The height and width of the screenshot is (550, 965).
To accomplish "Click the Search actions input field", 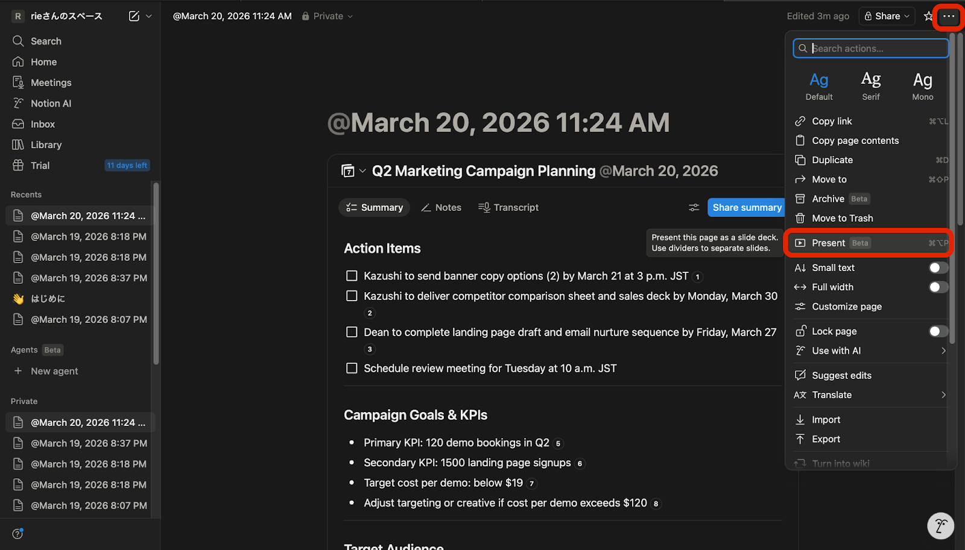I will [870, 48].
